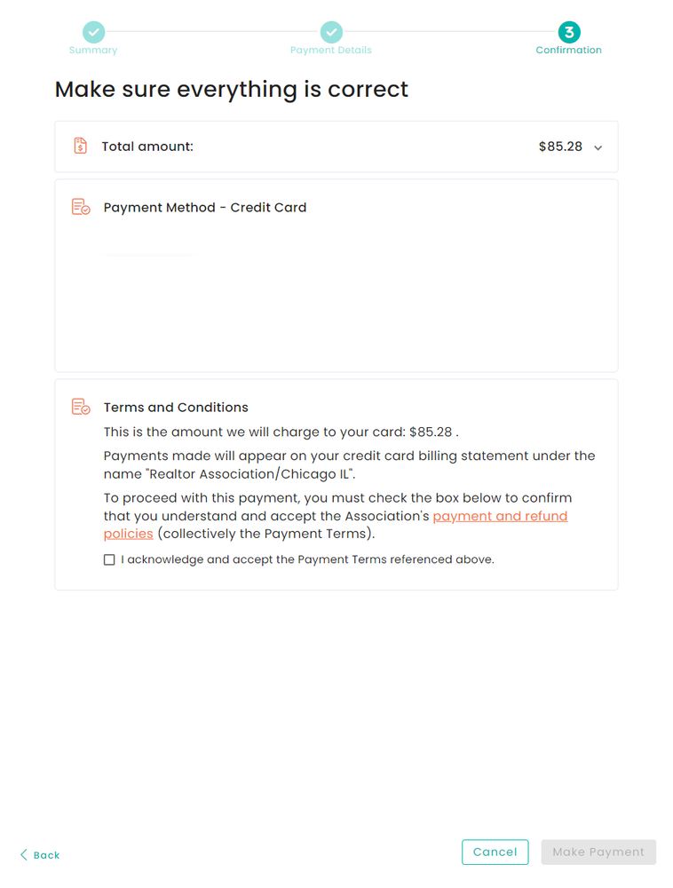Screen dimensions: 673x888
Task: Click the Cancel button
Action: click(495, 852)
